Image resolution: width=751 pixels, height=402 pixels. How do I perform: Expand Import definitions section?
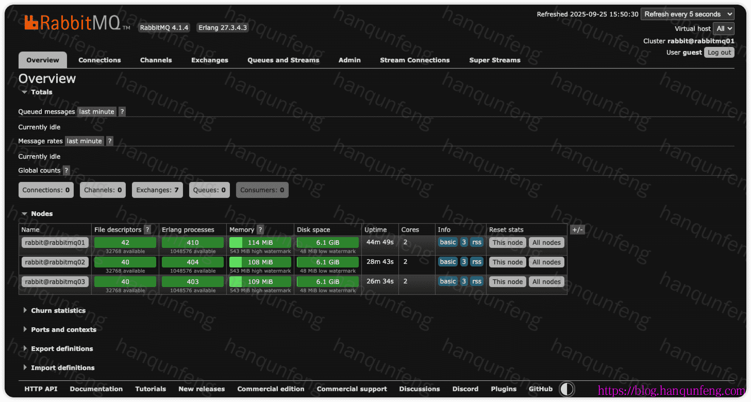[x=59, y=368]
